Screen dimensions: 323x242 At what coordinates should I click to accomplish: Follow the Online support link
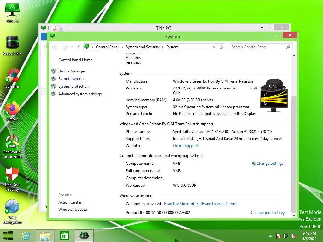(x=185, y=146)
